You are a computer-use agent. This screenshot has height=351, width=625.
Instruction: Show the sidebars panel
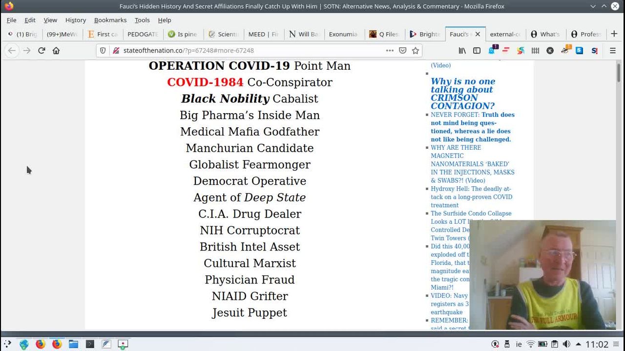(477, 50)
